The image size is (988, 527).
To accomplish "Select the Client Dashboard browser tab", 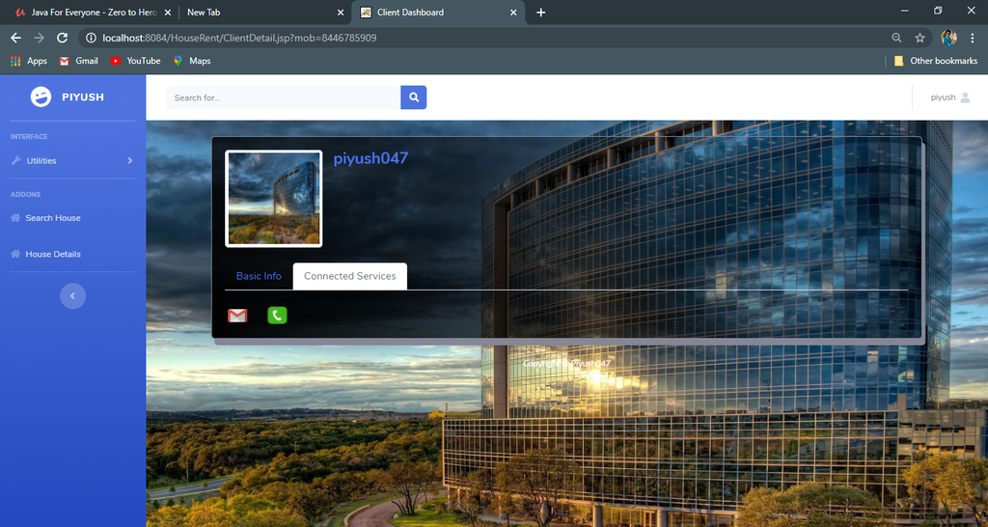I will pos(438,13).
